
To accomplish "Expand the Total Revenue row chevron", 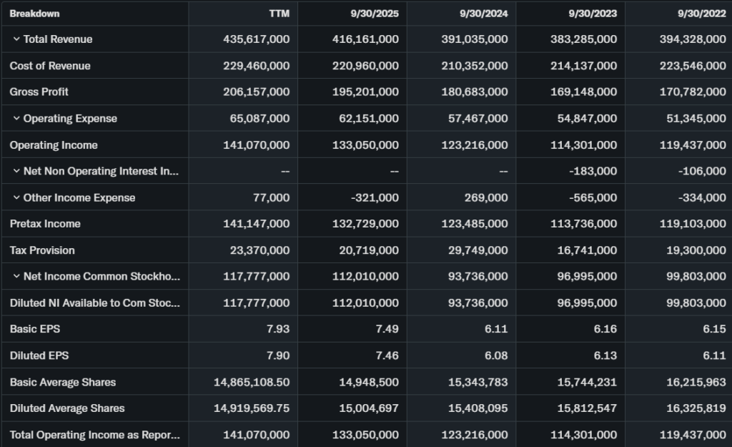I will [x=16, y=39].
